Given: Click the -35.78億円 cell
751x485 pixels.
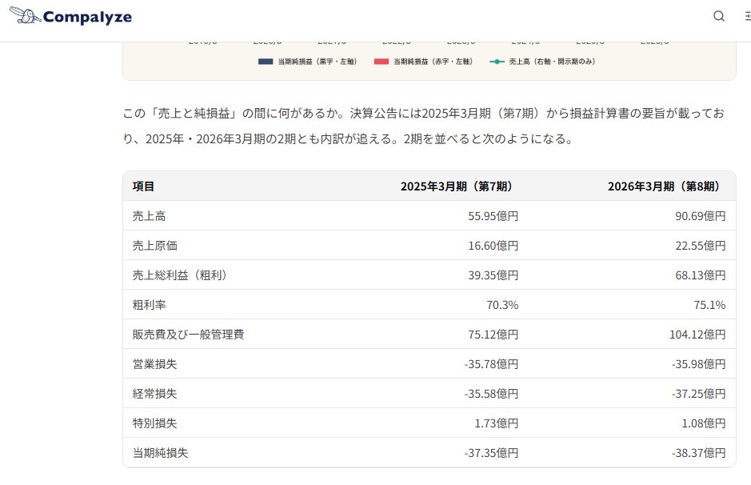Looking at the screenshot, I should click(491, 364).
